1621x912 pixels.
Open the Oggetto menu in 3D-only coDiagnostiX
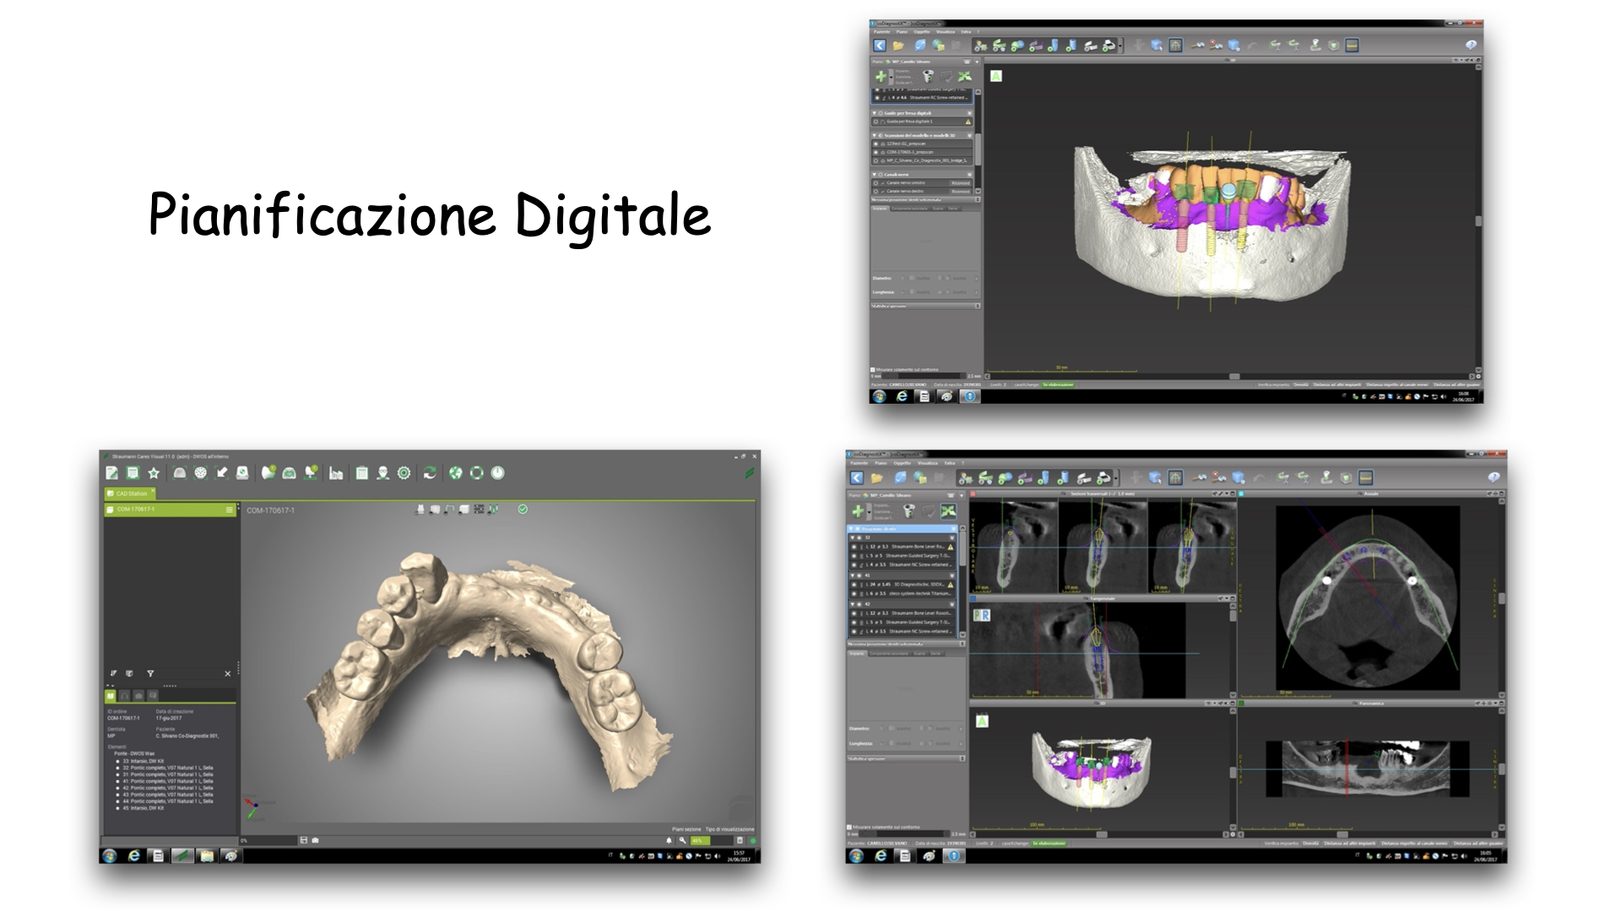coord(922,31)
